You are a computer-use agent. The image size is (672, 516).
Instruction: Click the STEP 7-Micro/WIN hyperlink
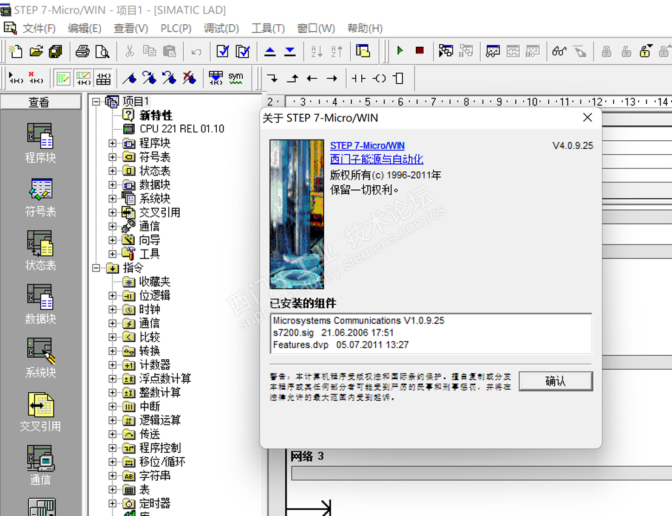367,146
